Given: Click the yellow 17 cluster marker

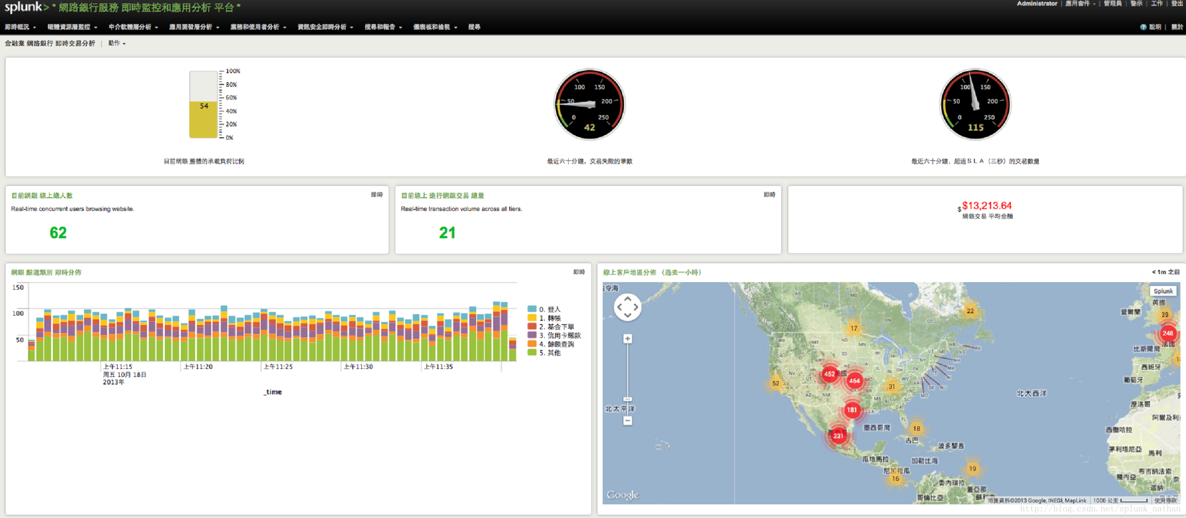Looking at the screenshot, I should coord(854,328).
